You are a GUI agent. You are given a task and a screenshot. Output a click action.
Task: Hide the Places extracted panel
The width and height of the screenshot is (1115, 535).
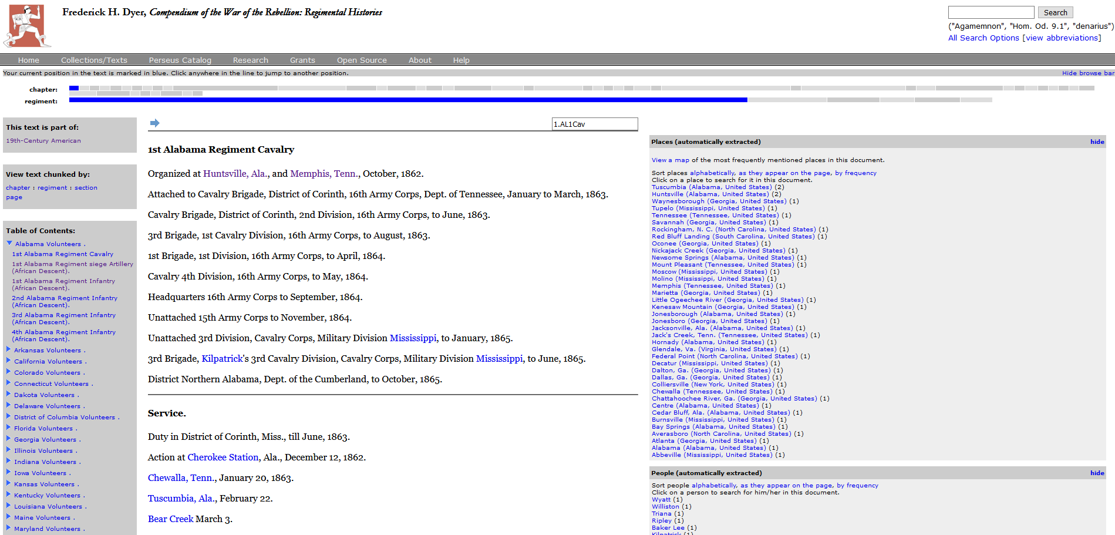click(x=1097, y=142)
